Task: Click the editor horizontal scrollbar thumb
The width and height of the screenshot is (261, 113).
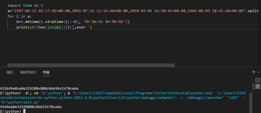Action: pyautogui.click(x=91, y=65)
